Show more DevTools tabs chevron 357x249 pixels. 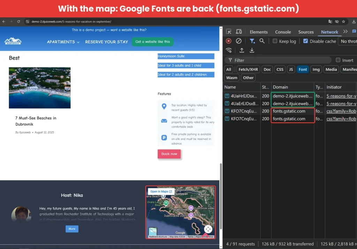(345, 31)
